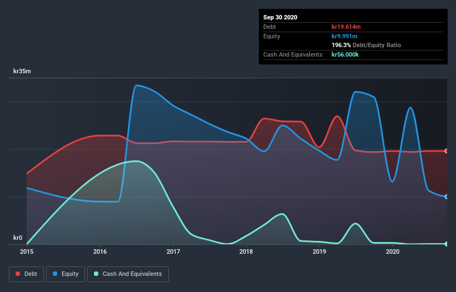The height and width of the screenshot is (292, 456).
Task: Toggle the Equity series legend button
Action: [x=66, y=274]
